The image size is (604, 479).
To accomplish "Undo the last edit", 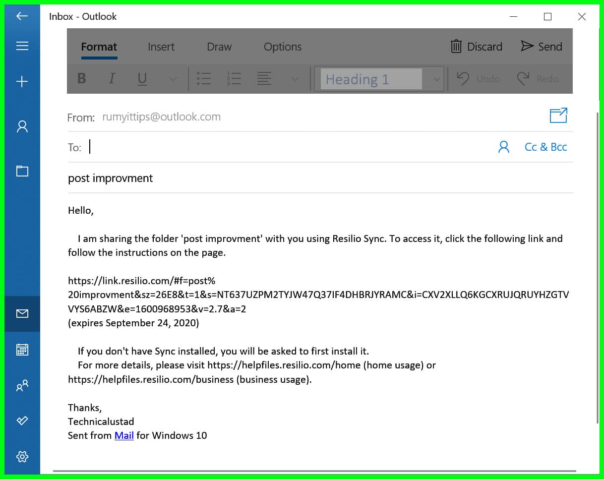I will pos(478,79).
